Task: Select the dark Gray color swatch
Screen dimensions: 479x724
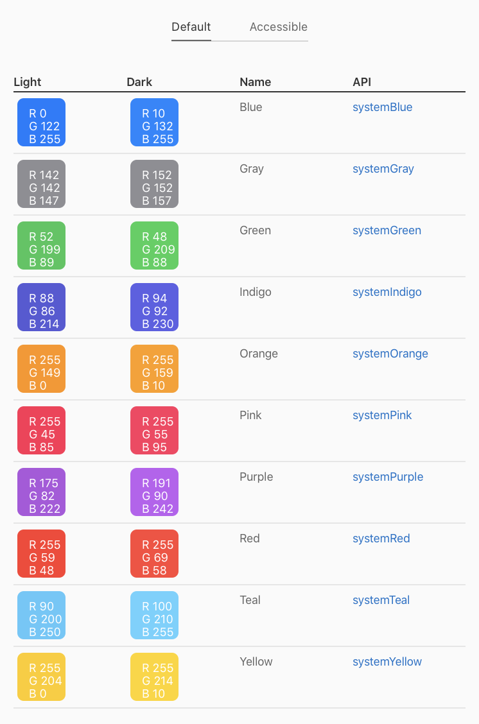Action: [154, 184]
